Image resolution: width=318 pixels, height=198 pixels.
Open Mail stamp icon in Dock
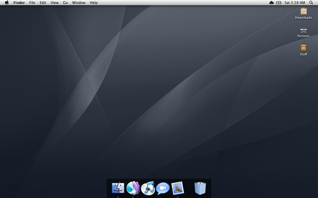[178, 188]
